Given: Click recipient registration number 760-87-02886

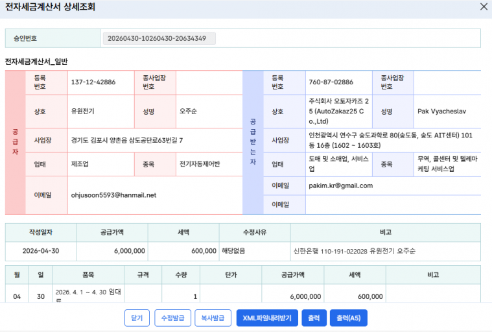Looking at the screenshot, I should (x=331, y=82).
